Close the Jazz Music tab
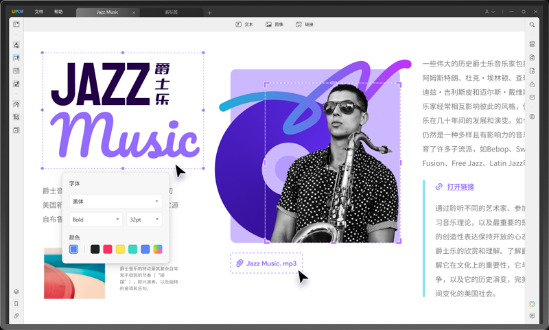Screen dimensions: 549x330 click(134, 12)
